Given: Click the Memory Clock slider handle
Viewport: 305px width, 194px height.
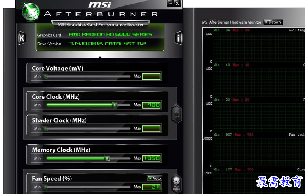Looking at the screenshot, I should pos(106,158).
